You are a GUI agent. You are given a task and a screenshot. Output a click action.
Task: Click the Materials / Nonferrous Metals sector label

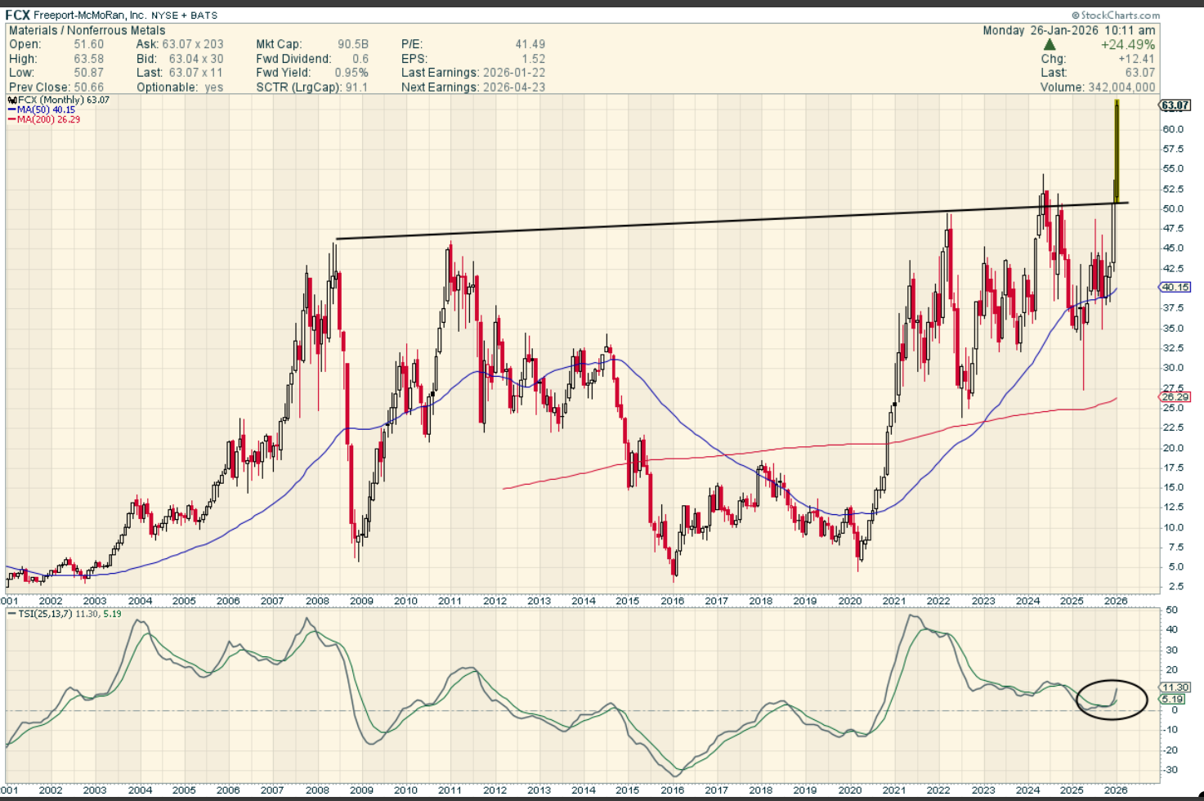tap(87, 30)
